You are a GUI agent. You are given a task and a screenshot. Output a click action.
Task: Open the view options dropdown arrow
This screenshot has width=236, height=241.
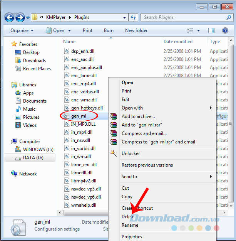click(198, 30)
